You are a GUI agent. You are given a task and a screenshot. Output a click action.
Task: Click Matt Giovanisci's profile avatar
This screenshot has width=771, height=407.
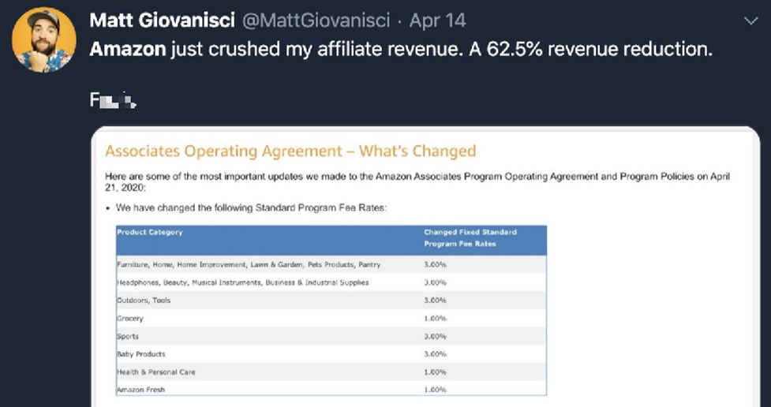click(45, 39)
